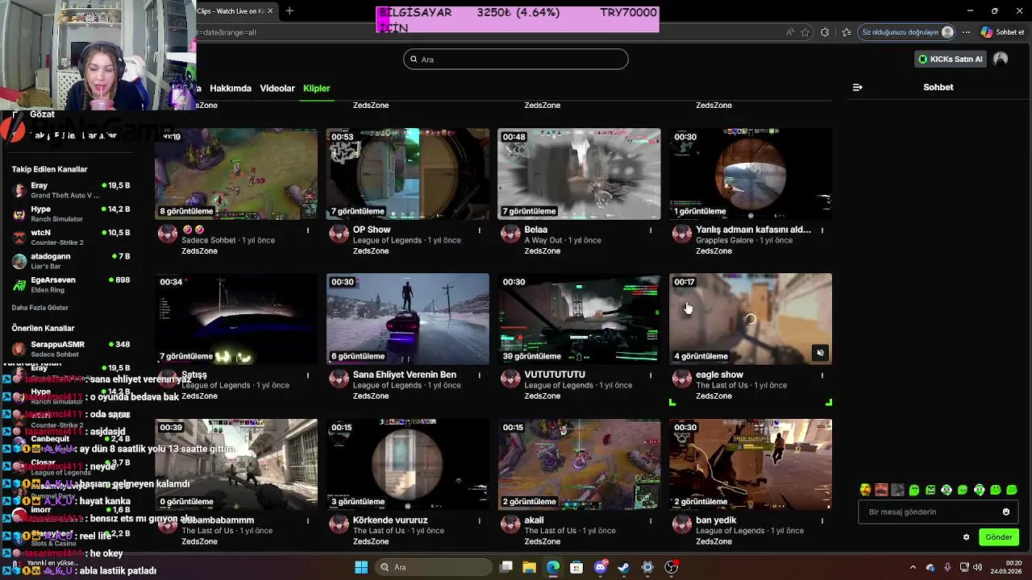Viewport: 1032px width, 580px height.
Task: Insert the first yellow quick emote
Action: click(x=865, y=490)
